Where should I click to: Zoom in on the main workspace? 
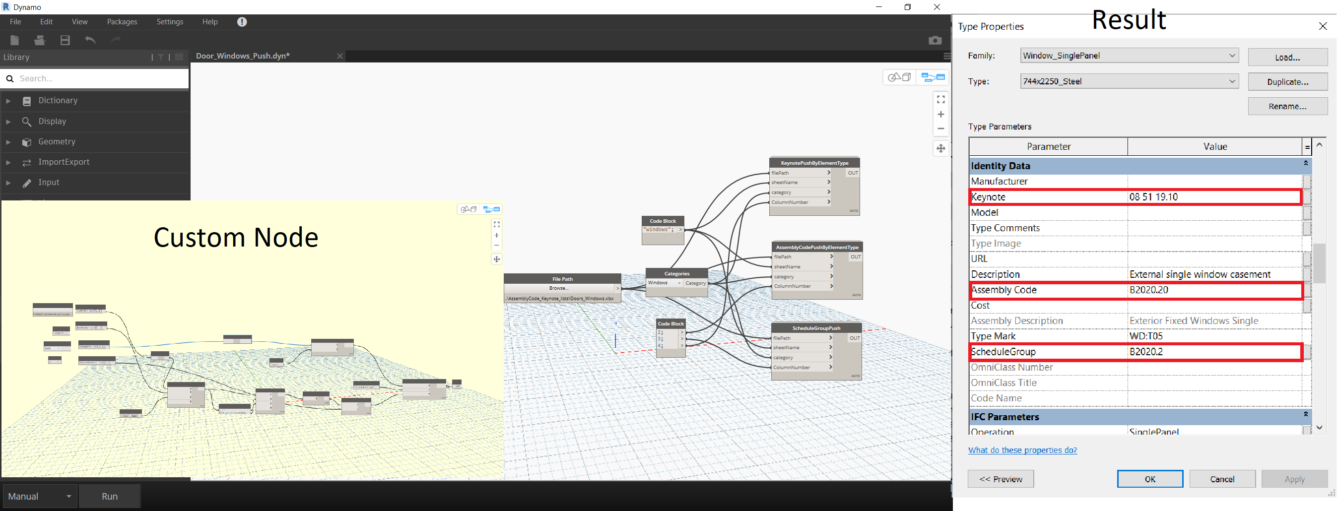940,114
